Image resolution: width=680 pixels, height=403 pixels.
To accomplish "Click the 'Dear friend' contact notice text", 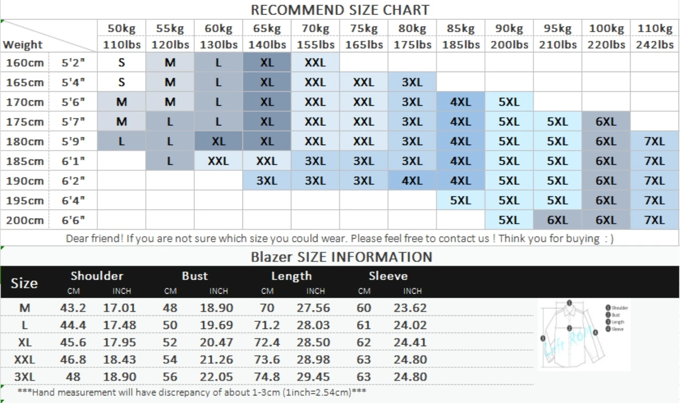I will [340, 238].
